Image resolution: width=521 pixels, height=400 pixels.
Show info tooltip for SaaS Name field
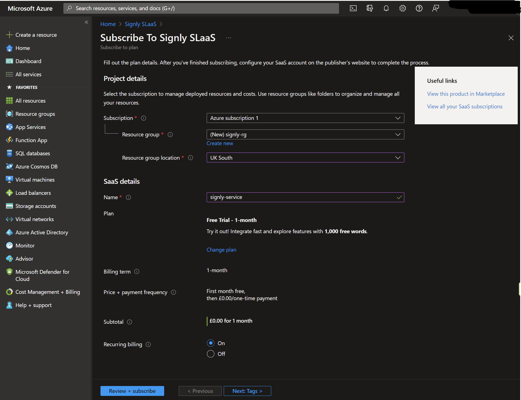click(128, 198)
